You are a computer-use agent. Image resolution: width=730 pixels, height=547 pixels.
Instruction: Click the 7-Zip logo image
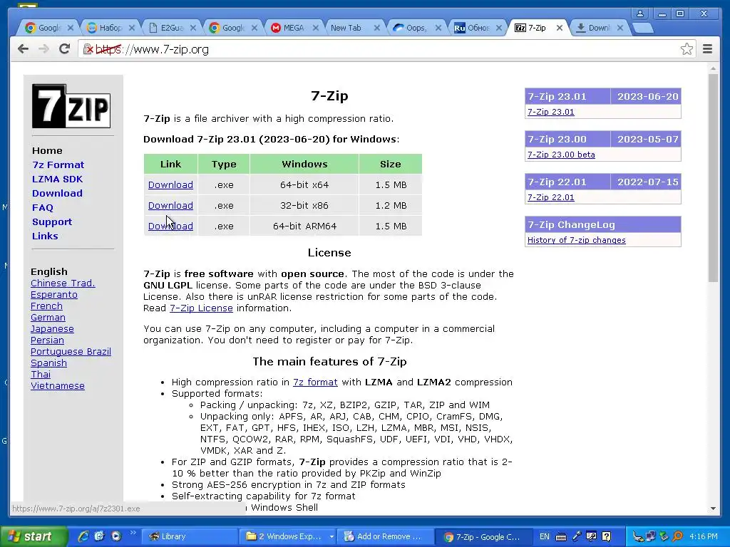[71, 106]
